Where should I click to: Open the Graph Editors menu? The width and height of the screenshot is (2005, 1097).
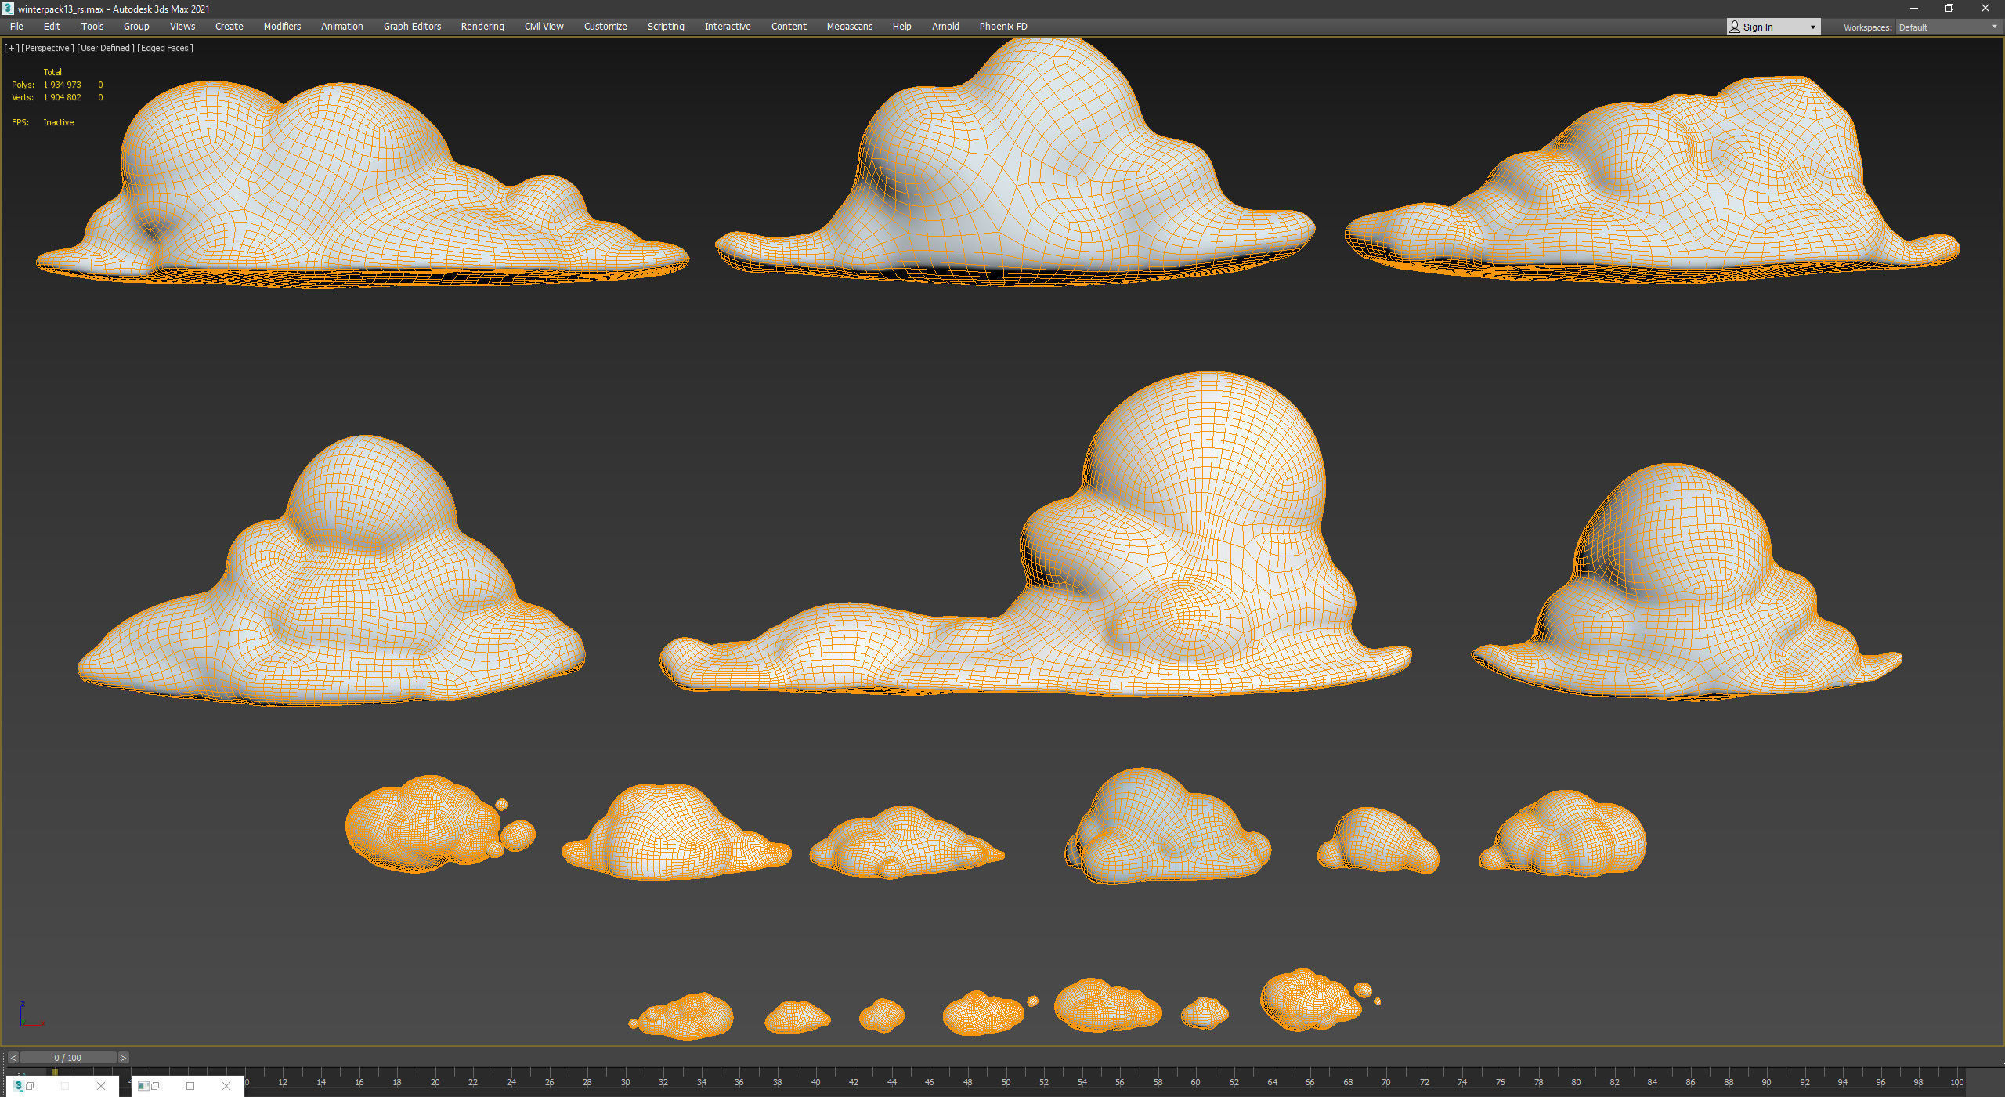point(412,27)
